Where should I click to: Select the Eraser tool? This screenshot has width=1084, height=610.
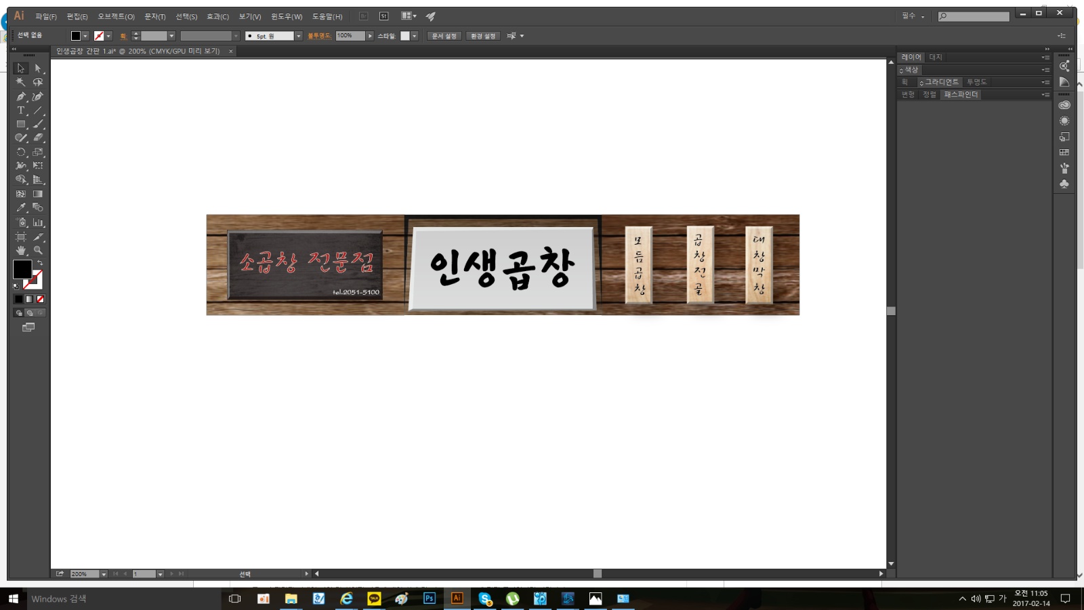(x=38, y=138)
